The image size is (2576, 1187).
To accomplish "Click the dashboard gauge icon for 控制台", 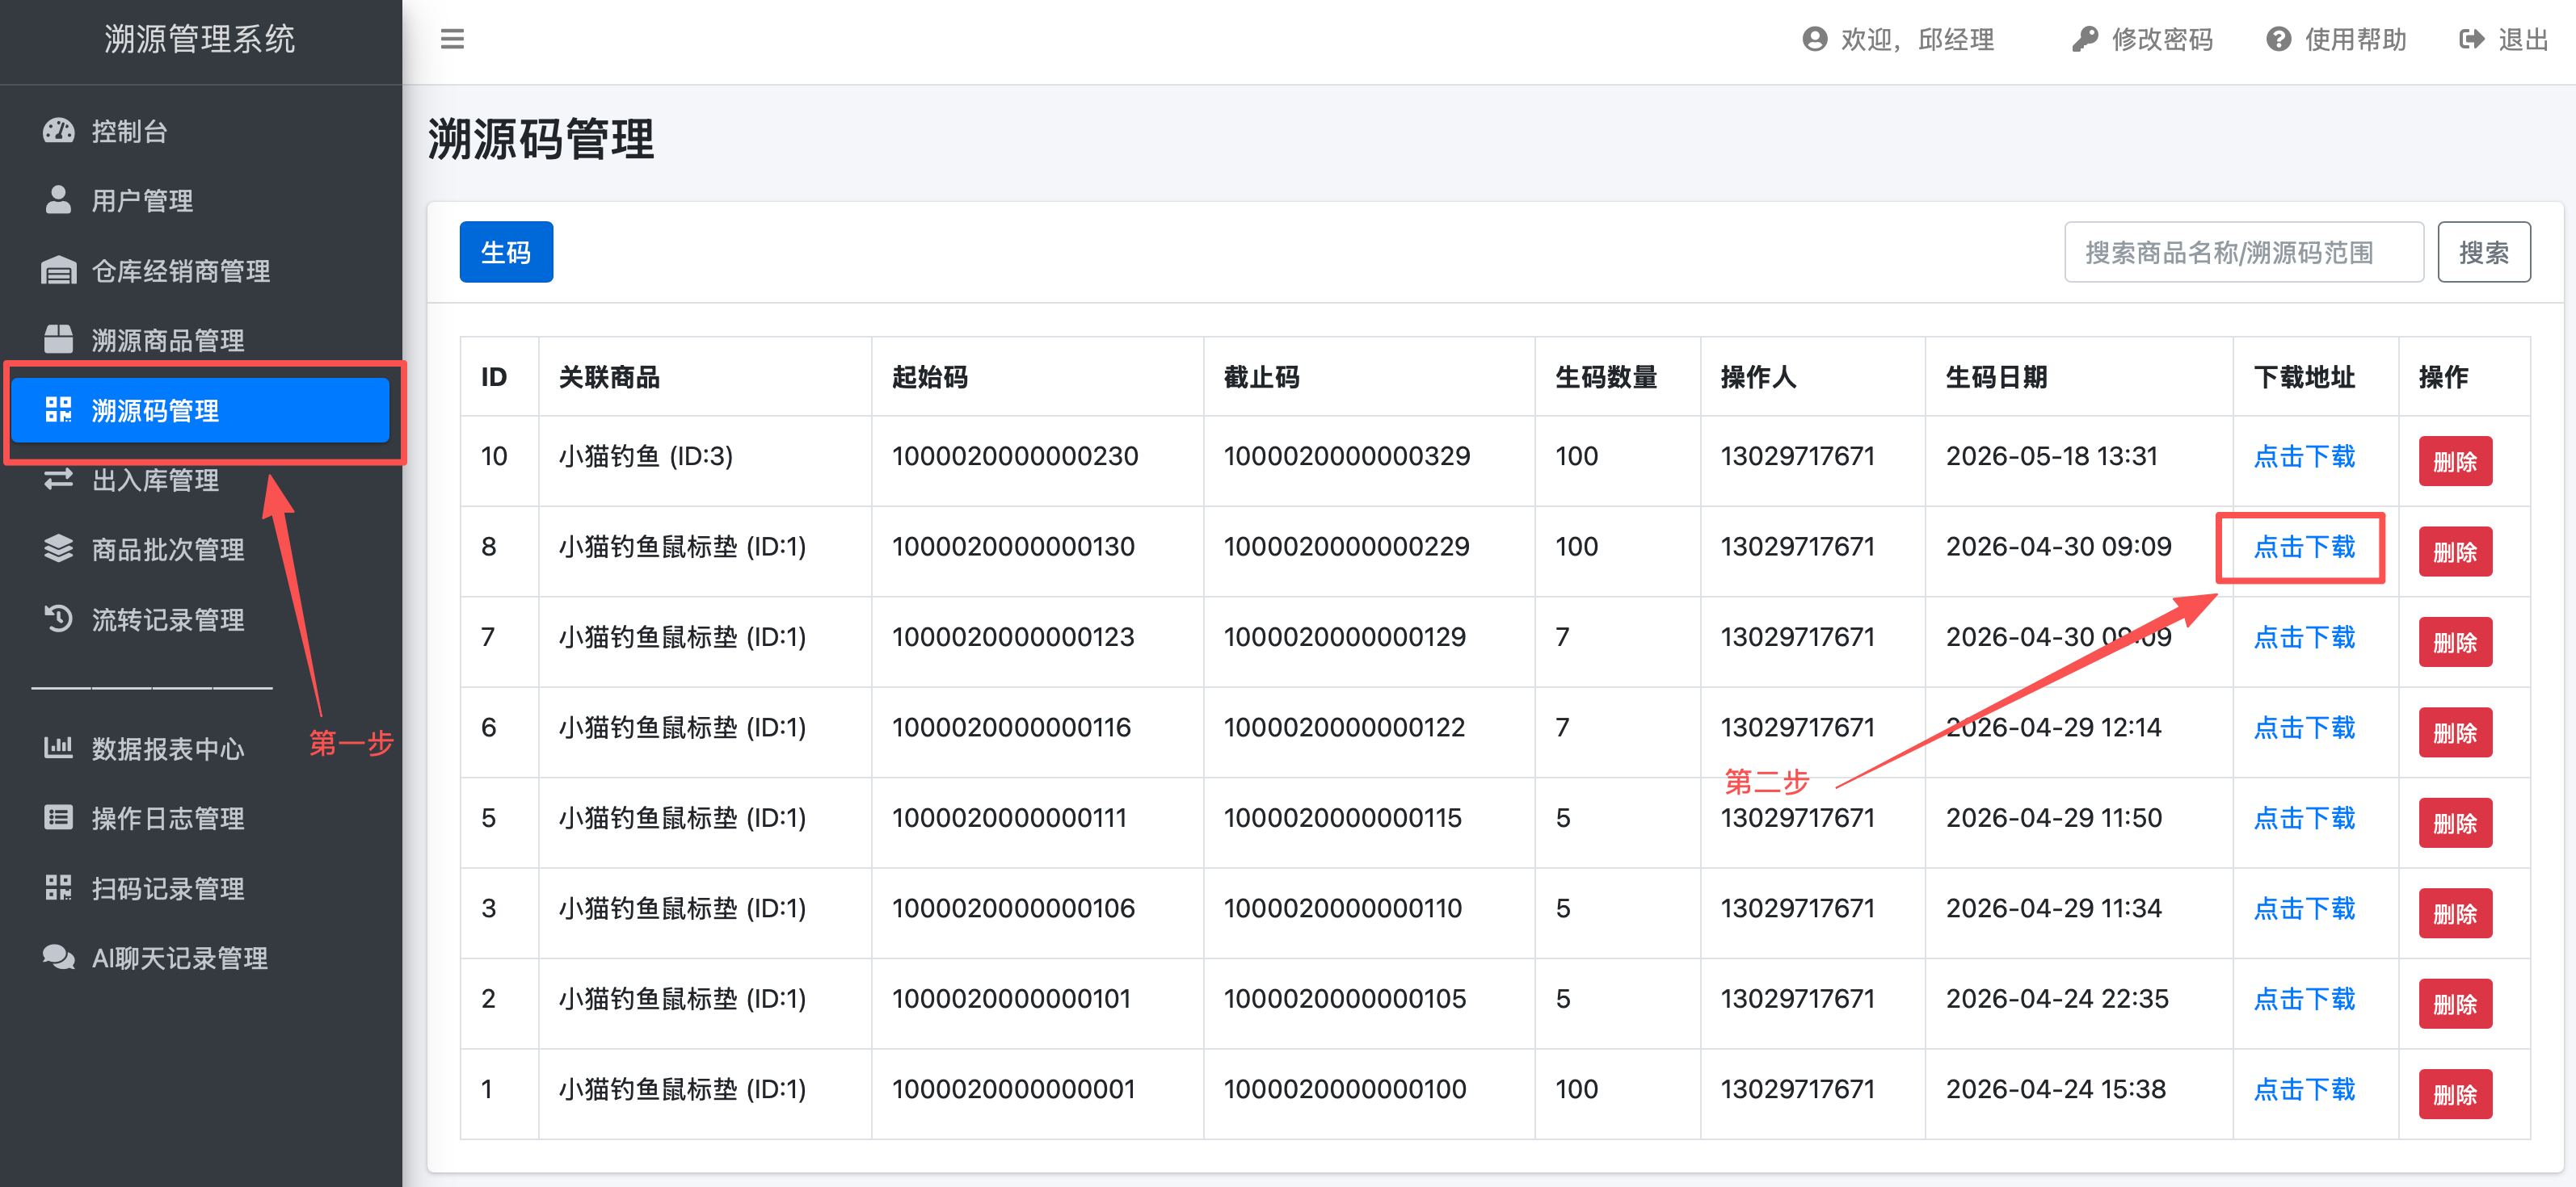I will tap(59, 131).
